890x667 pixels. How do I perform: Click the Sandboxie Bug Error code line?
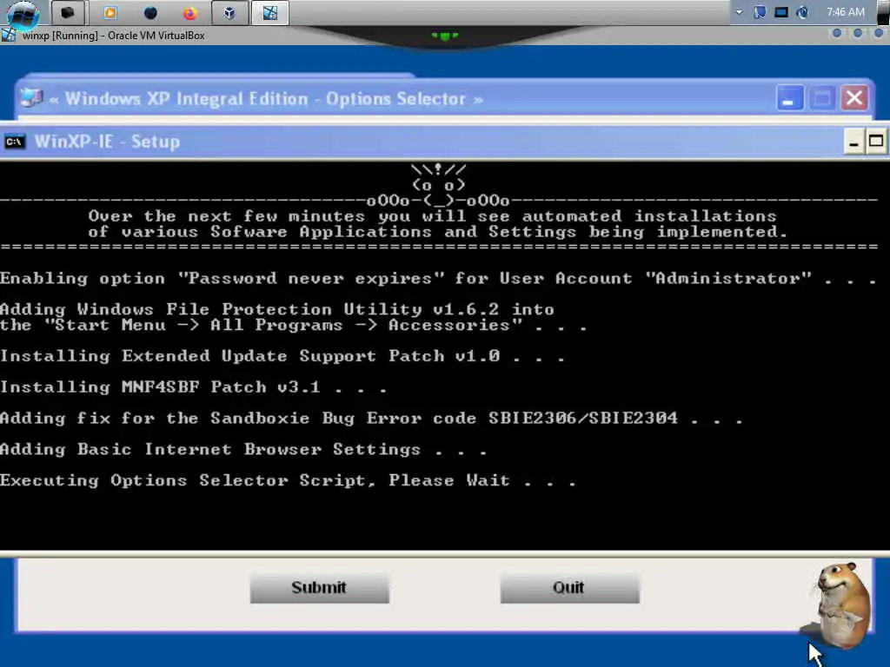click(x=370, y=419)
